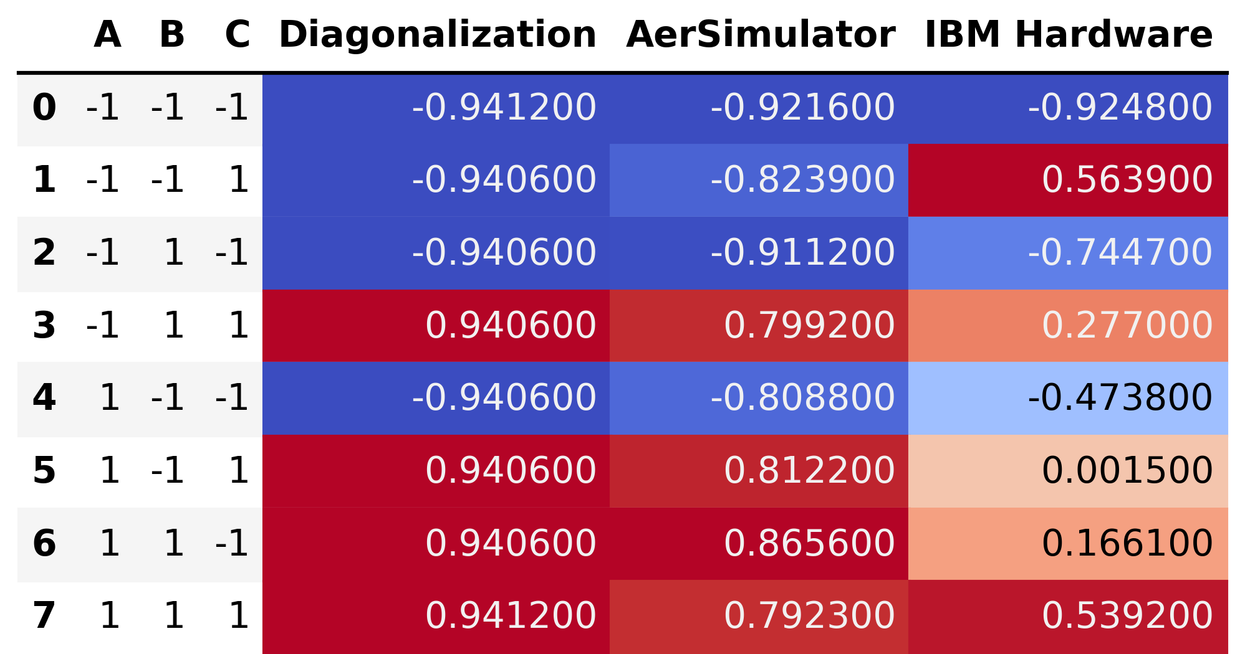This screenshot has height=654, width=1245.
Task: Click the cell showing 0.277000
Action: tap(1068, 326)
